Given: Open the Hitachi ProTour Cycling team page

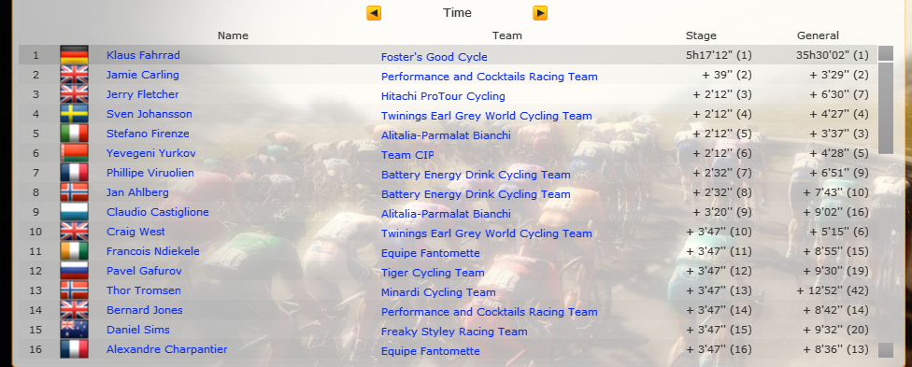Looking at the screenshot, I should pyautogui.click(x=443, y=96).
